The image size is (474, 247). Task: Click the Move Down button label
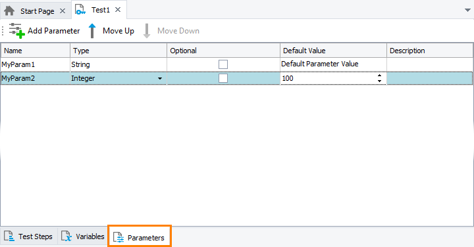pyautogui.click(x=178, y=31)
